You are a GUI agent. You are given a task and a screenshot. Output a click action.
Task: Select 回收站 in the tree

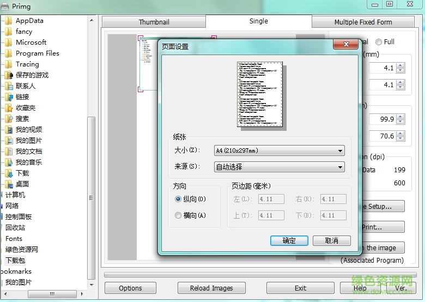click(x=15, y=227)
